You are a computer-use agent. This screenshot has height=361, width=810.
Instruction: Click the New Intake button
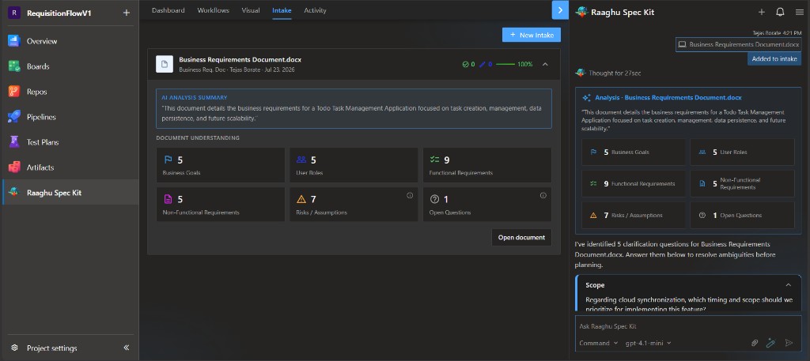coord(531,35)
